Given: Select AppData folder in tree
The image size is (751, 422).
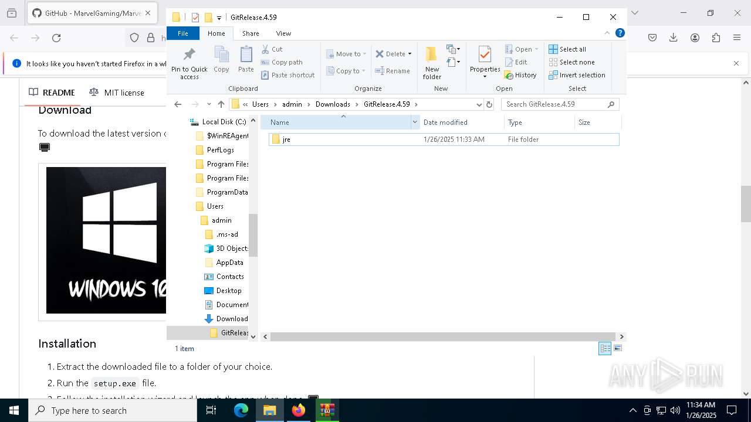Looking at the screenshot, I should pyautogui.click(x=224, y=263).
